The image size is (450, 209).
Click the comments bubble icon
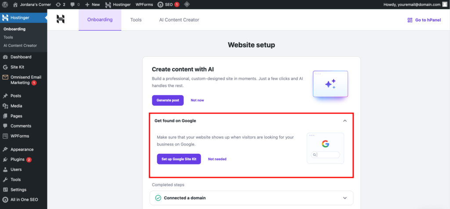[73, 4]
